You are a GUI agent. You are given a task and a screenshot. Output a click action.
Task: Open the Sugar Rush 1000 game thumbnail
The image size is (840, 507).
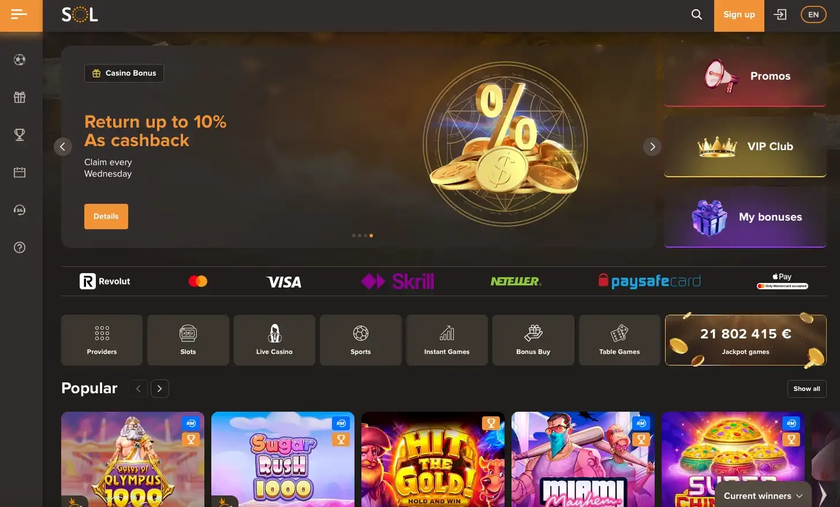click(283, 459)
